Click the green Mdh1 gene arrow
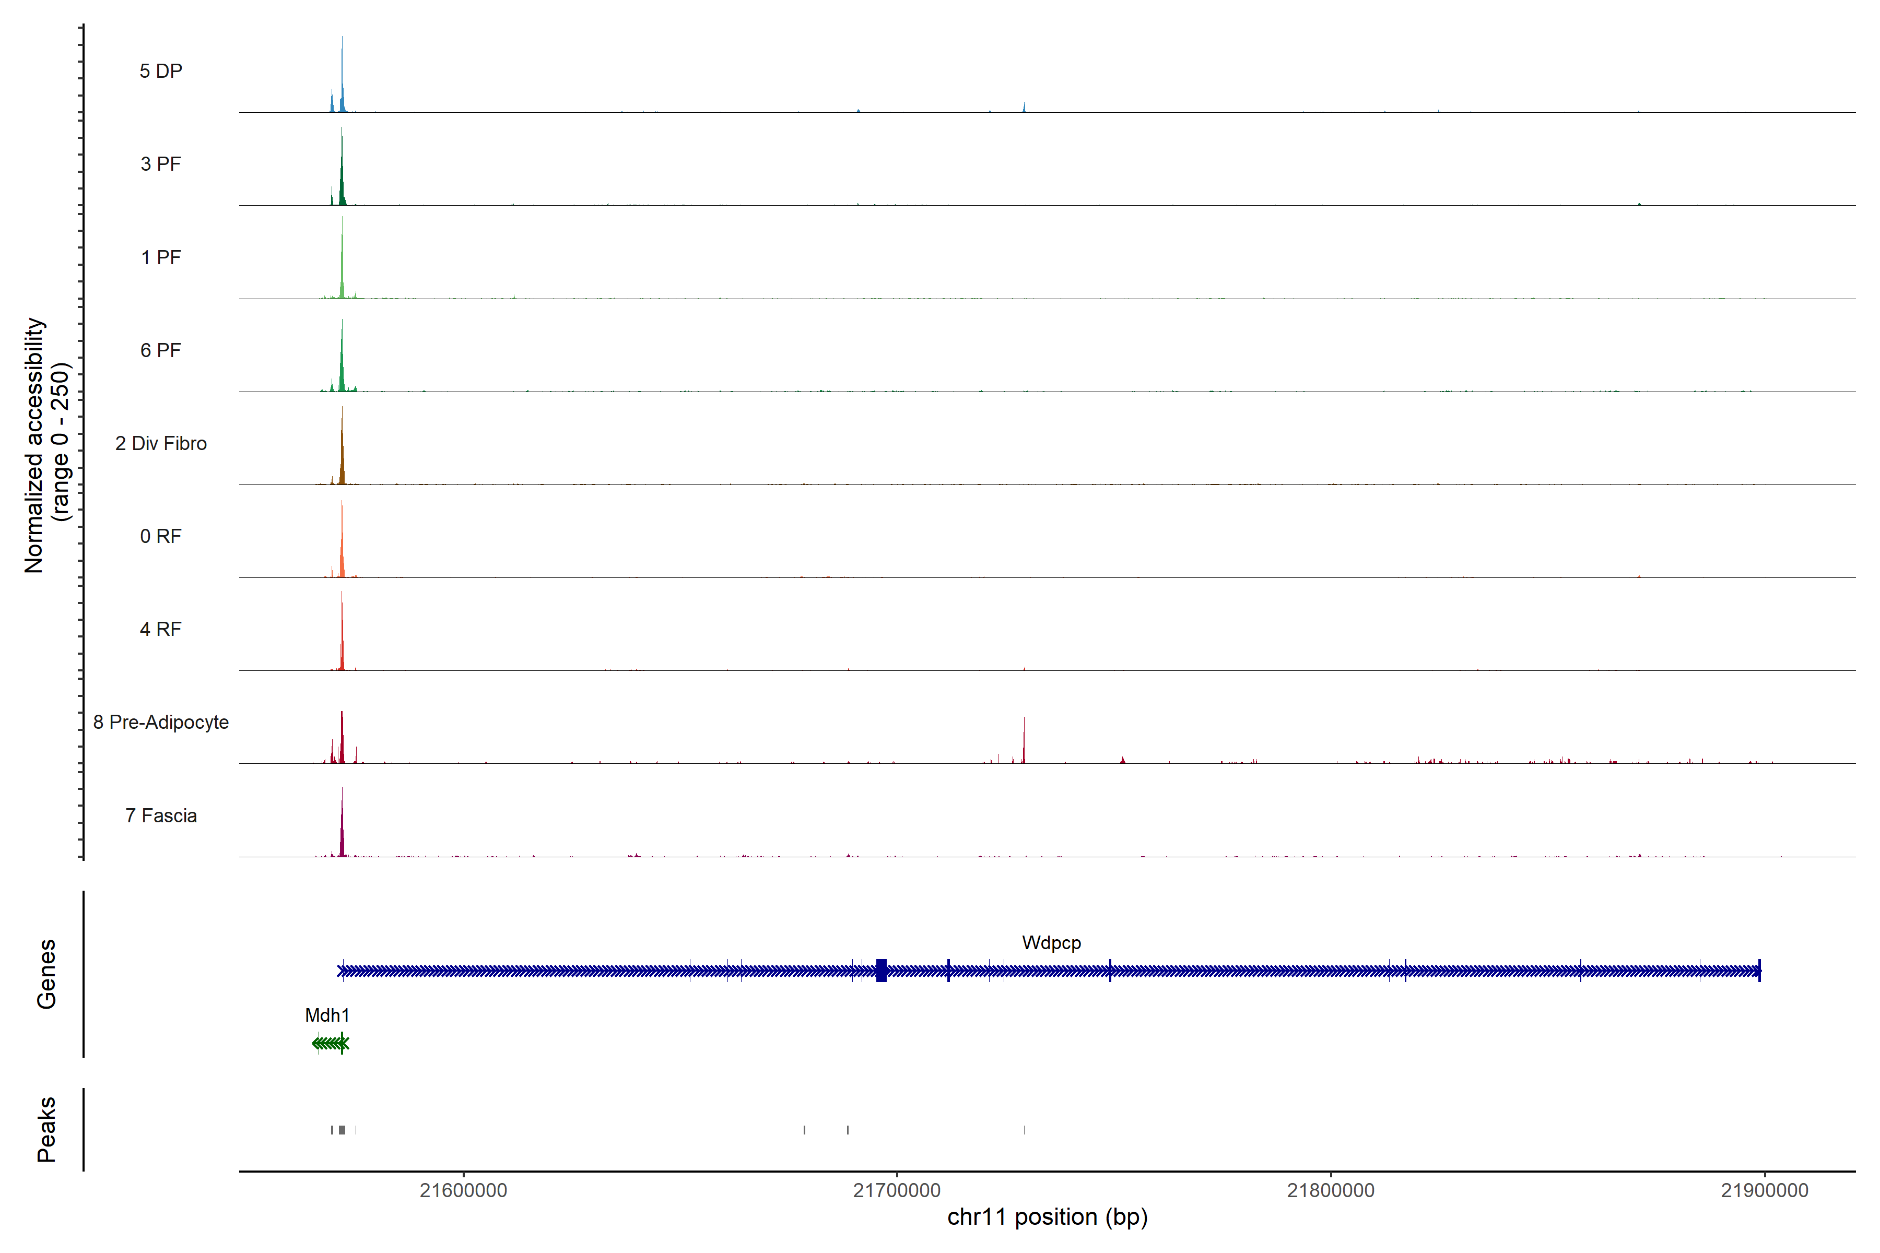Screen dimensions: 1880x1253 pyautogui.click(x=330, y=1043)
